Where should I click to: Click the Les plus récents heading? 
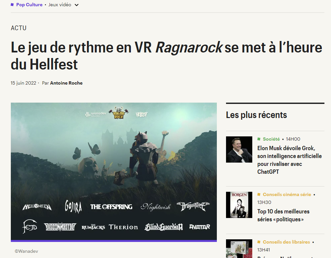click(x=257, y=115)
